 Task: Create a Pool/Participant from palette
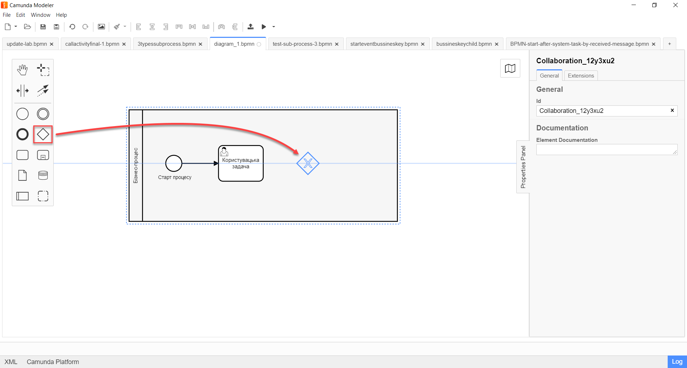click(x=23, y=196)
